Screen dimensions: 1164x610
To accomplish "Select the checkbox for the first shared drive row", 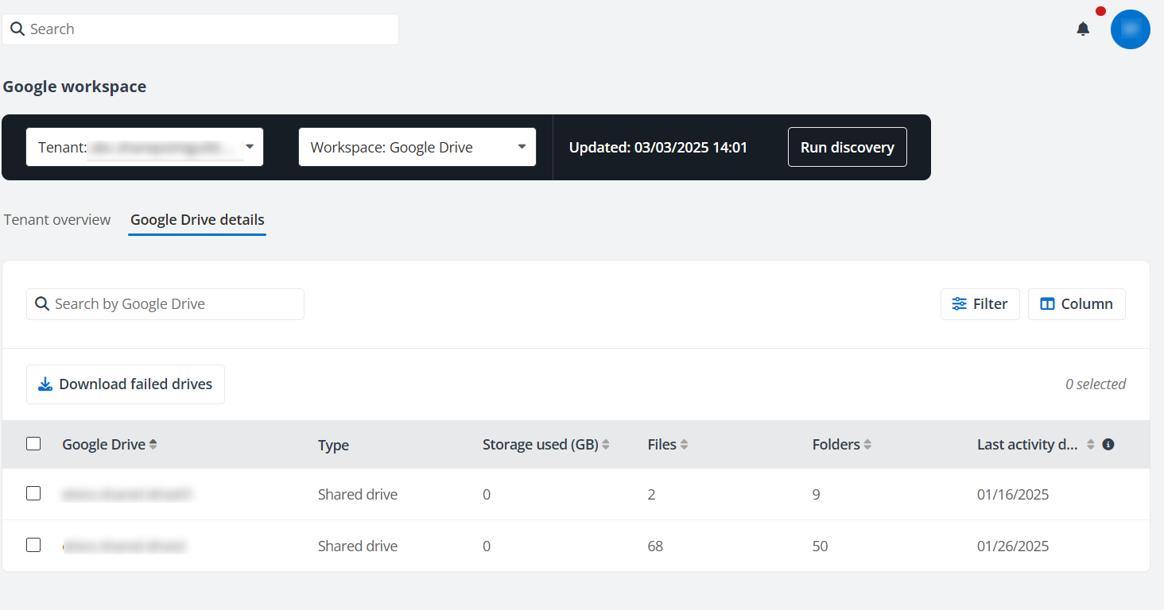I will pos(33,493).
